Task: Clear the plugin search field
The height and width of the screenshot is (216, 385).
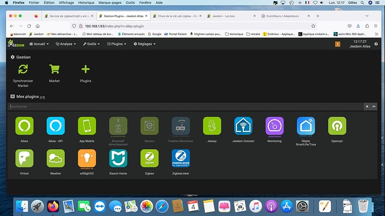Action: coord(367,106)
